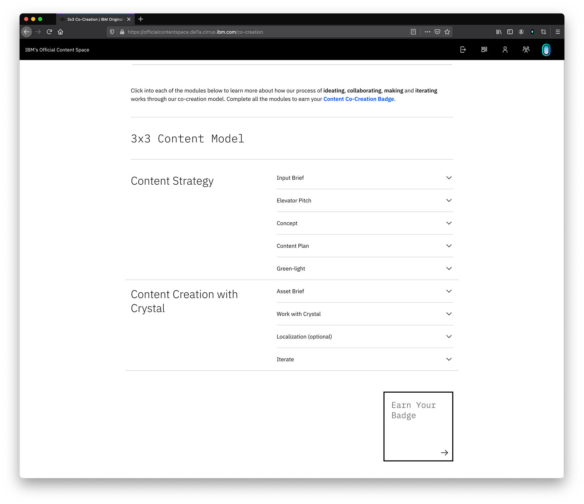Click the browser home button
The image size is (584, 504).
(x=61, y=32)
